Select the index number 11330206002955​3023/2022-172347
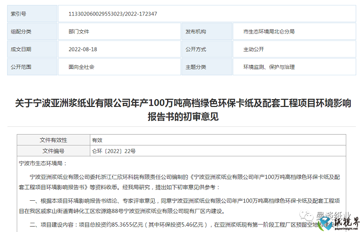This screenshot has width=363, height=232. pyautogui.click(x=113, y=14)
